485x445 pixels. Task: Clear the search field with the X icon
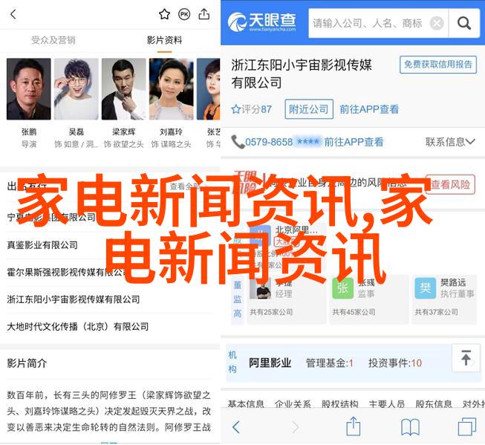point(437,23)
